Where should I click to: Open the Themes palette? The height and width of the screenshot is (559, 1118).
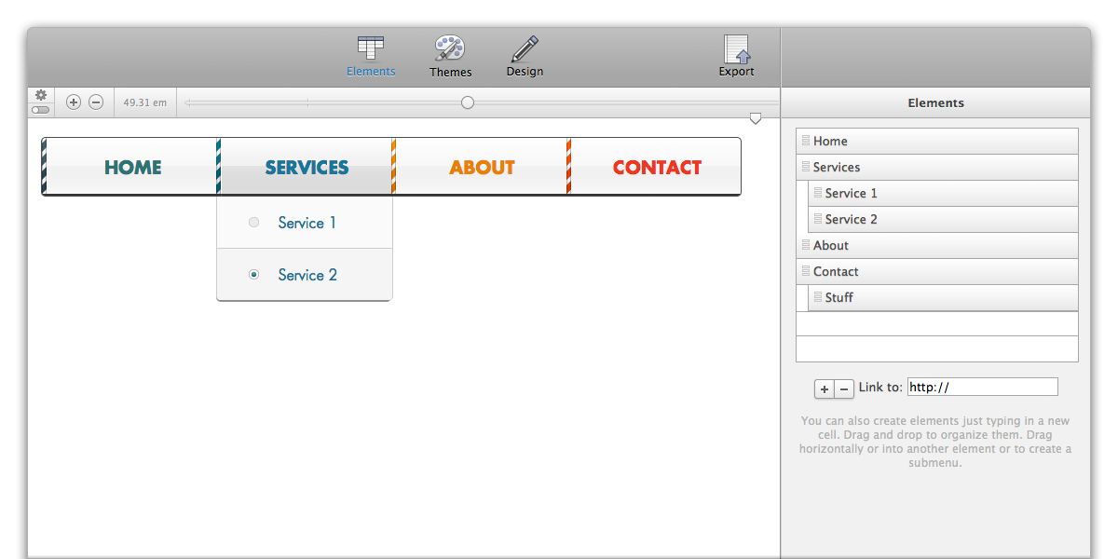coord(450,57)
